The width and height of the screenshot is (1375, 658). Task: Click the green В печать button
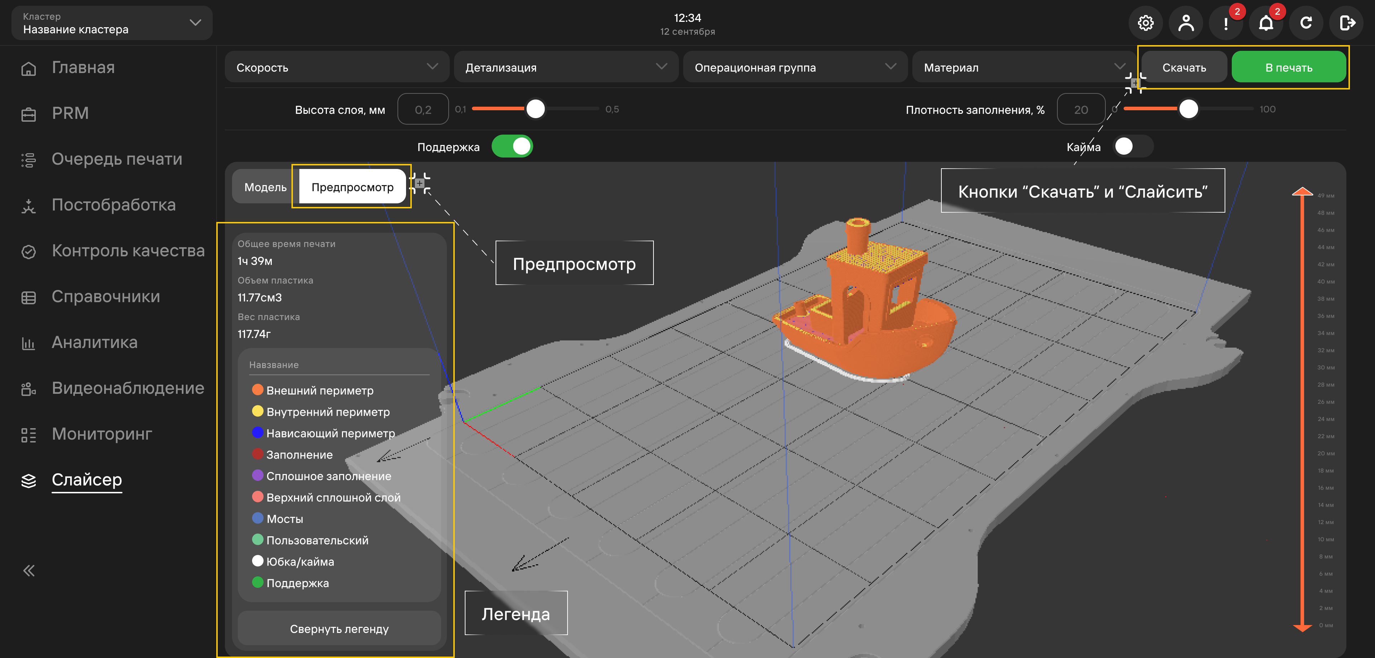pyautogui.click(x=1289, y=67)
